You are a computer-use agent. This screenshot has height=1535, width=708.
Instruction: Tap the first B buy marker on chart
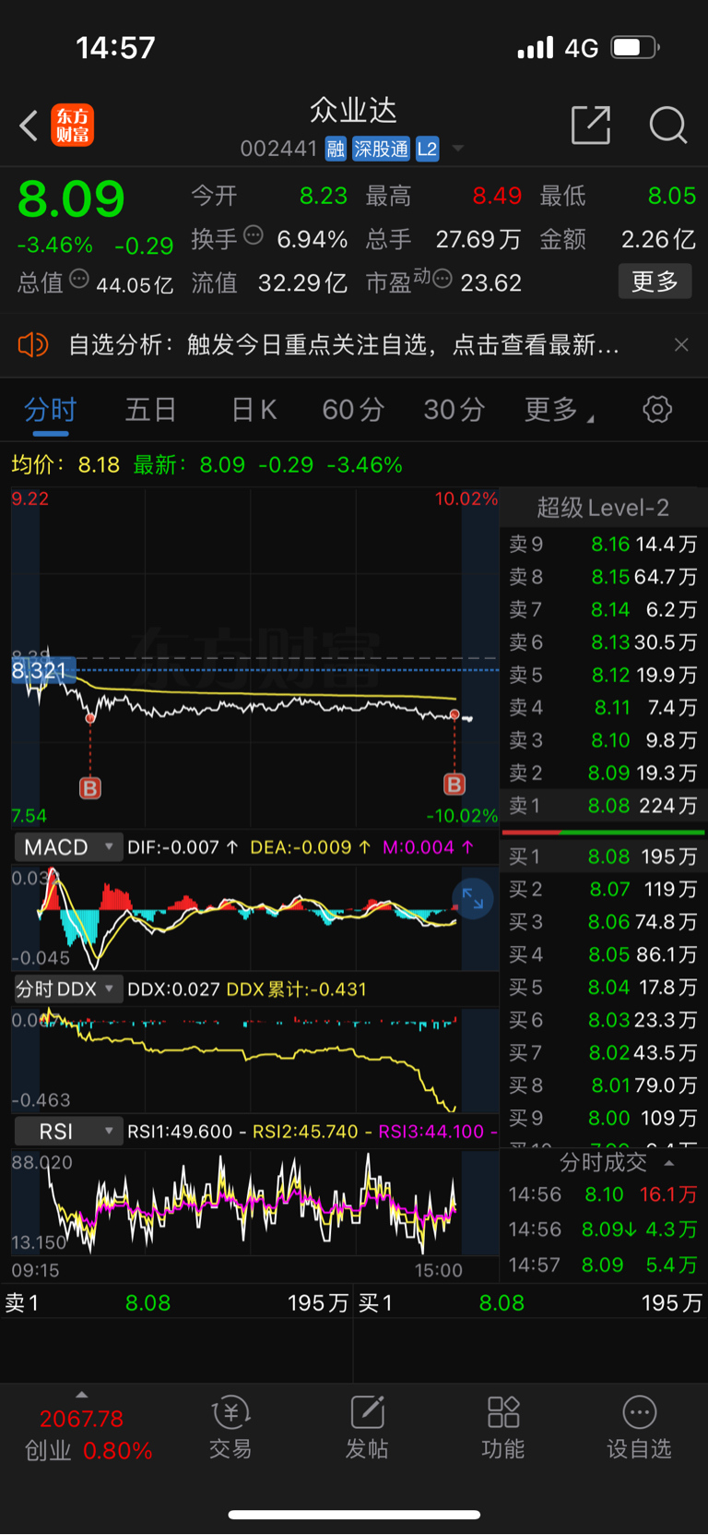pyautogui.click(x=89, y=788)
